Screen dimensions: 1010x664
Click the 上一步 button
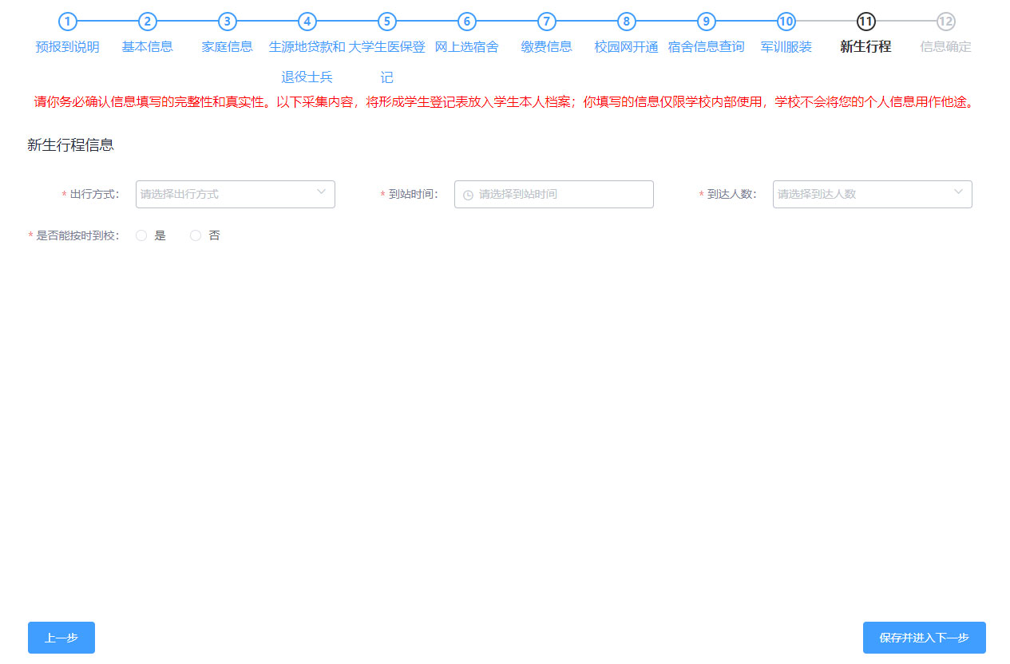pos(61,638)
